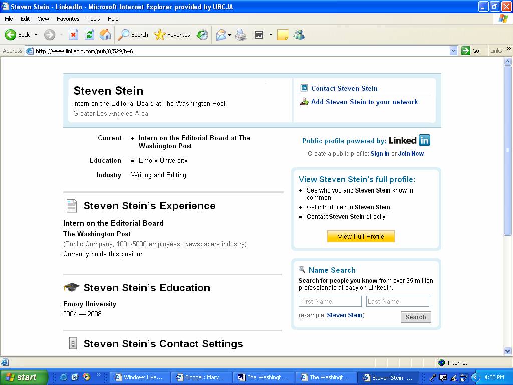513x385 pixels.
Task: Click the Sign In link
Action: pos(380,154)
